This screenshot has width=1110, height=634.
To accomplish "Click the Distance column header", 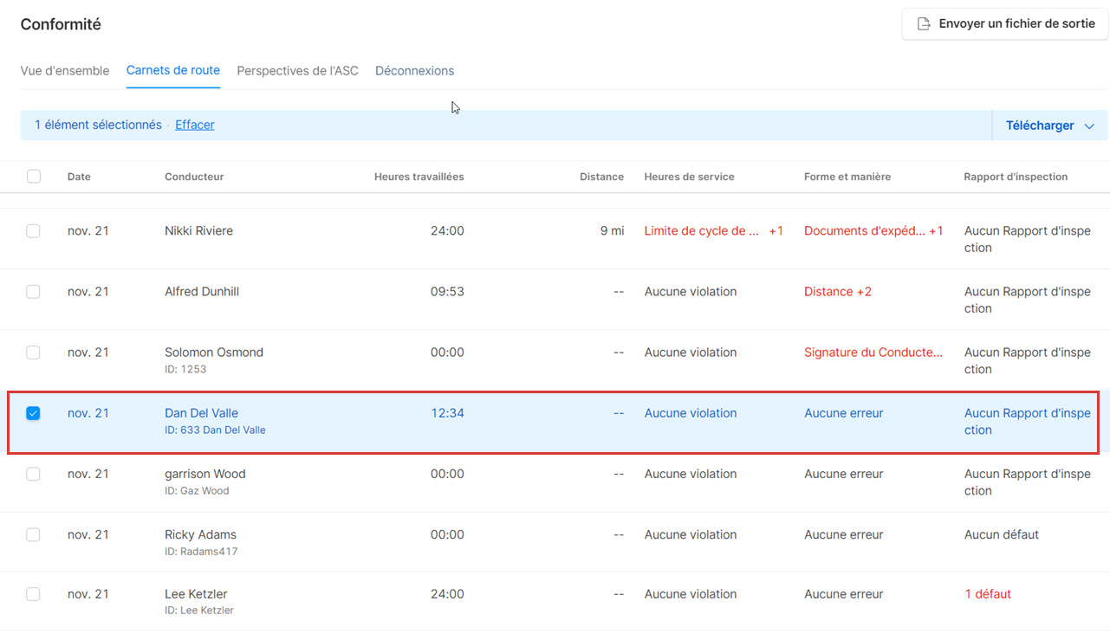I will pyautogui.click(x=602, y=177).
